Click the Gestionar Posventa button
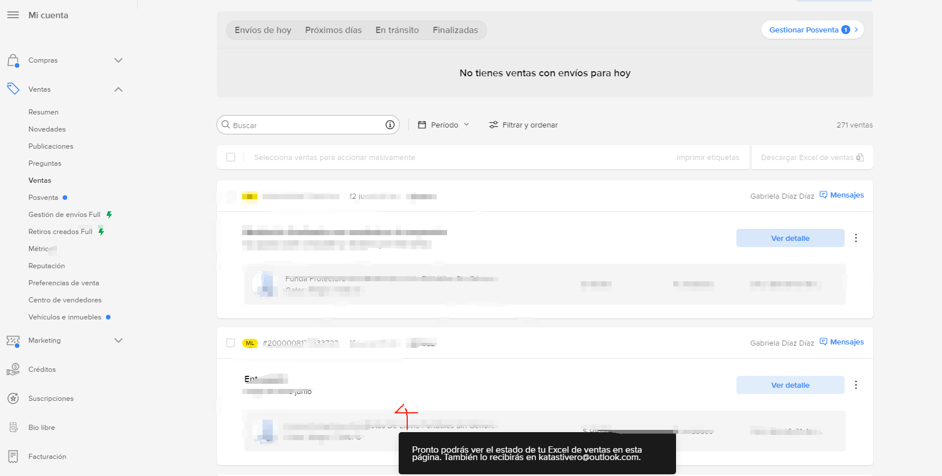 click(x=813, y=30)
